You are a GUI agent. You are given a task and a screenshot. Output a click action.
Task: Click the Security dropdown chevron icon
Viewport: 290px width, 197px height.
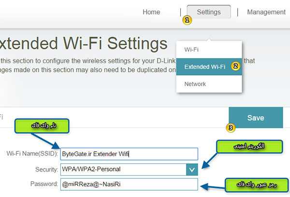(x=192, y=170)
